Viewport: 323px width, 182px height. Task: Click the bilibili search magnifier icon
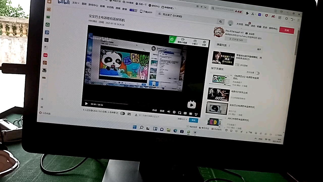(220, 21)
